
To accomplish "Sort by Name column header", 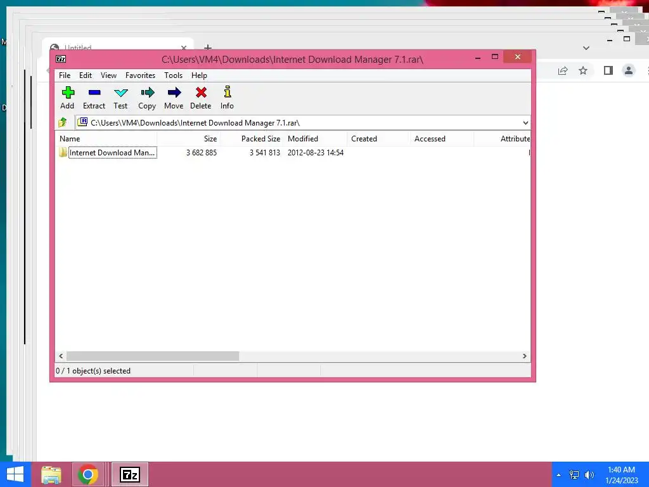I will (106, 139).
